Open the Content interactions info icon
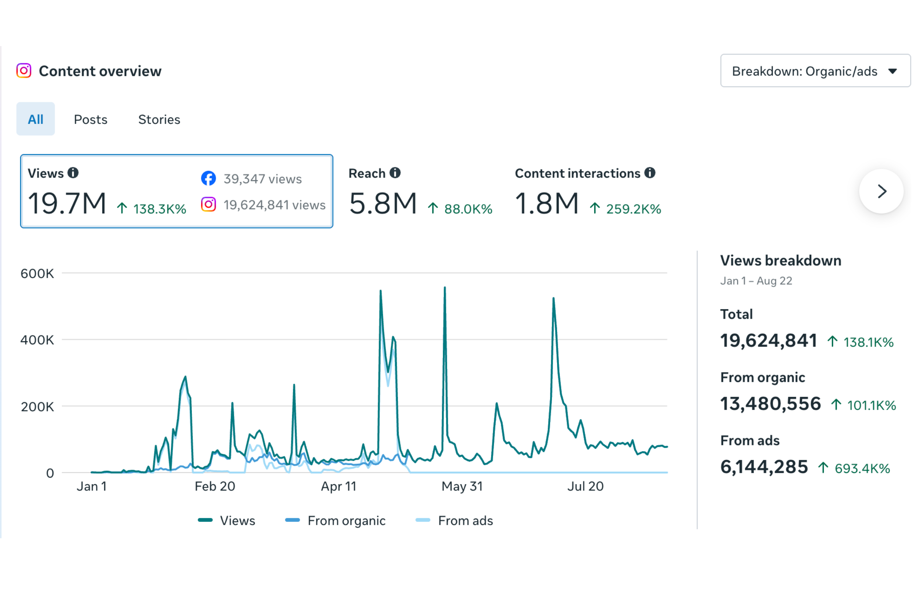The image size is (920, 598). pos(650,173)
